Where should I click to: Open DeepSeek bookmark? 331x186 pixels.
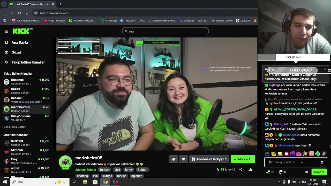(194, 21)
